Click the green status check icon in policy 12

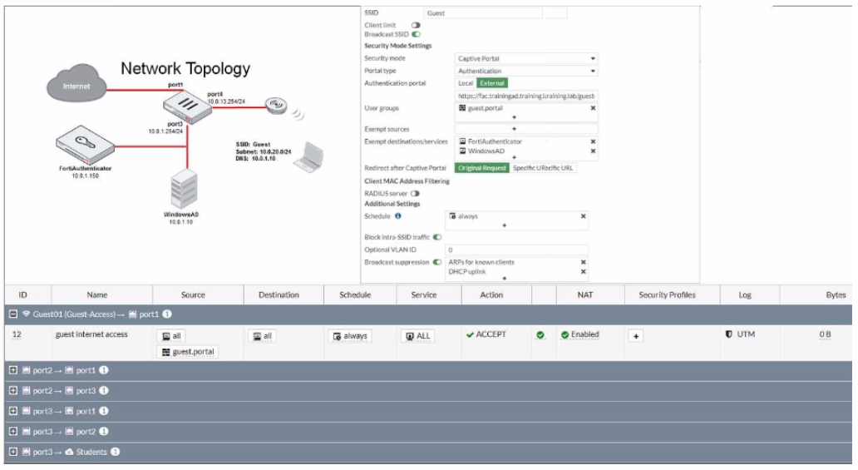coord(540,334)
